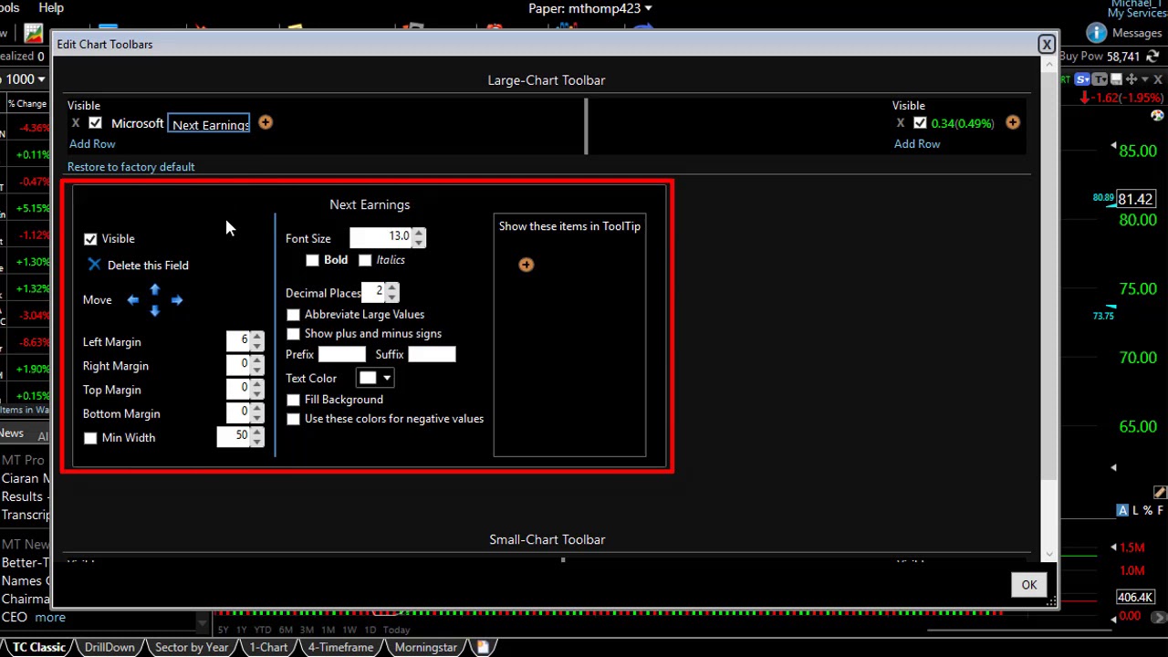Viewport: 1168px width, 657px height.
Task: Click the gray T chart button
Action: [x=1100, y=79]
